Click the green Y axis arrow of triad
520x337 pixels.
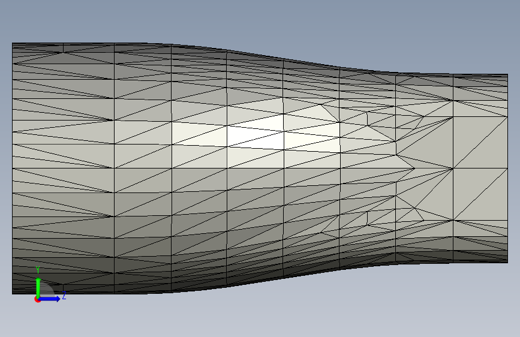pos(38,287)
